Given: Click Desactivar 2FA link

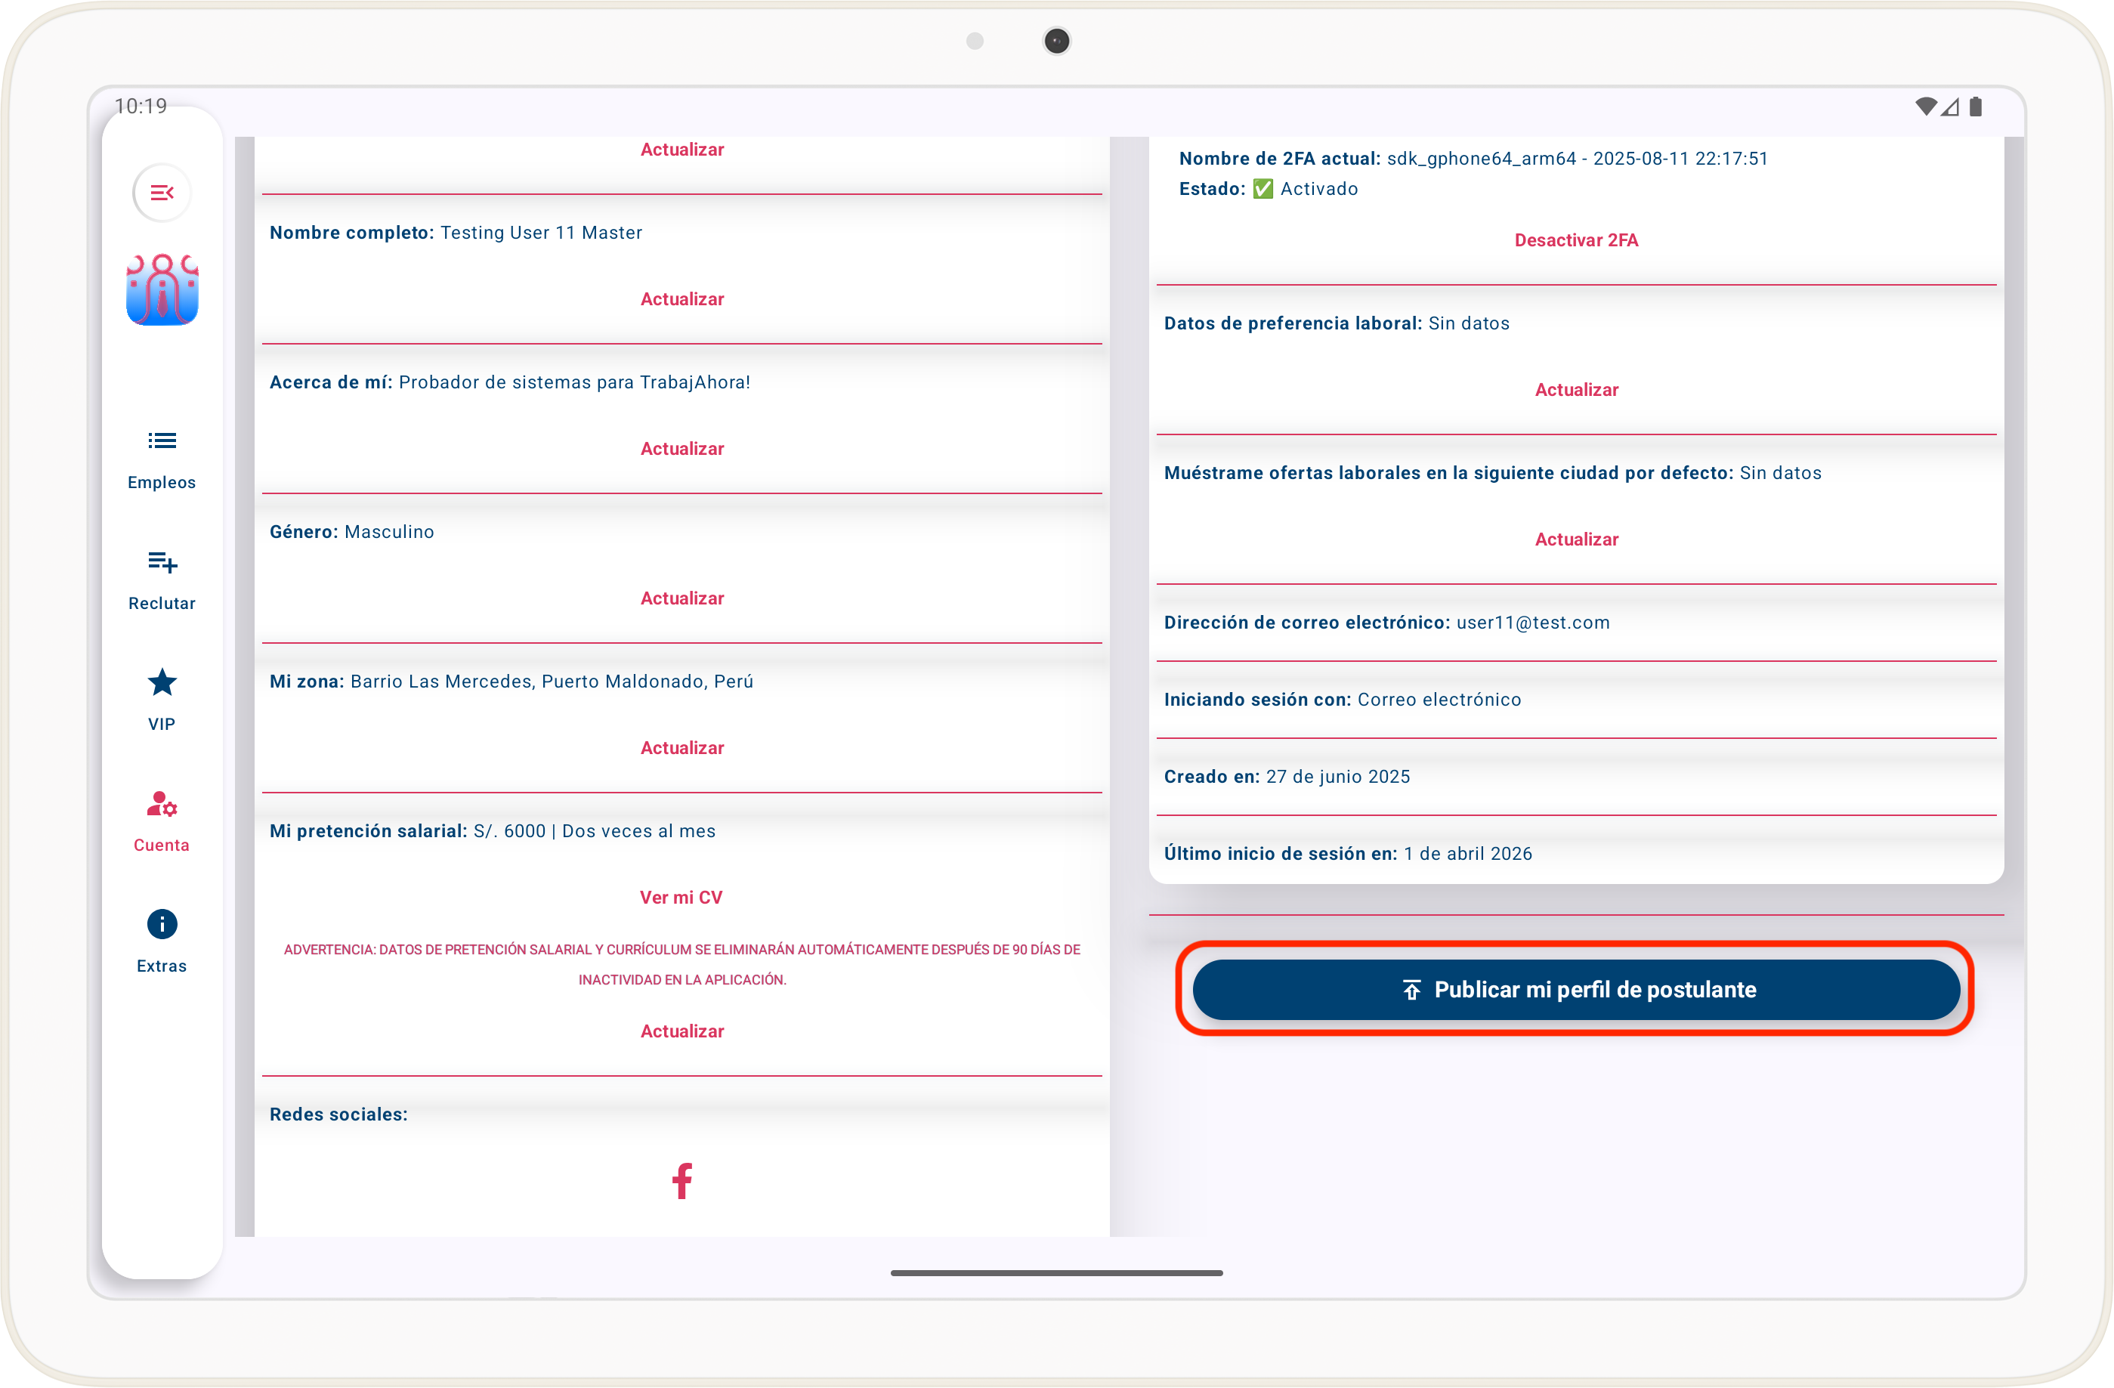Looking at the screenshot, I should click(1576, 241).
